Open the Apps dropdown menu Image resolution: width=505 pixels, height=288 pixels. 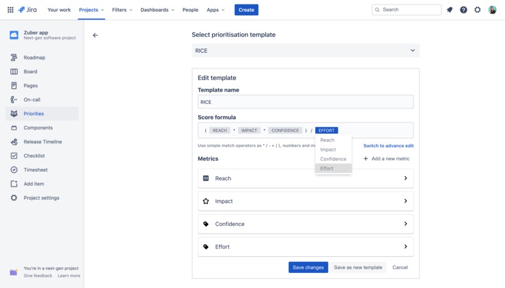[216, 9]
